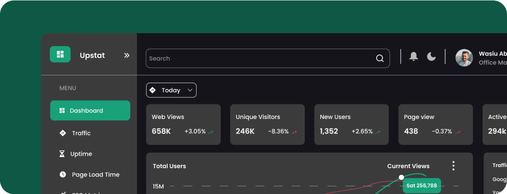Viewport: 507px width, 194px height.
Task: Click the chart data point marker
Action: click(402, 177)
